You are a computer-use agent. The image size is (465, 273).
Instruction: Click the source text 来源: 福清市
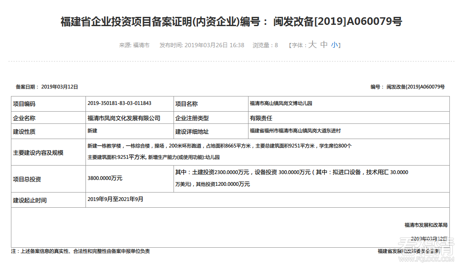tap(134, 45)
